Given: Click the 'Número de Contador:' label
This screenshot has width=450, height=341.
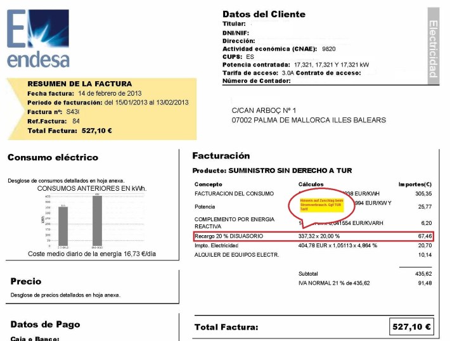Looking at the screenshot, I should 257,81.
